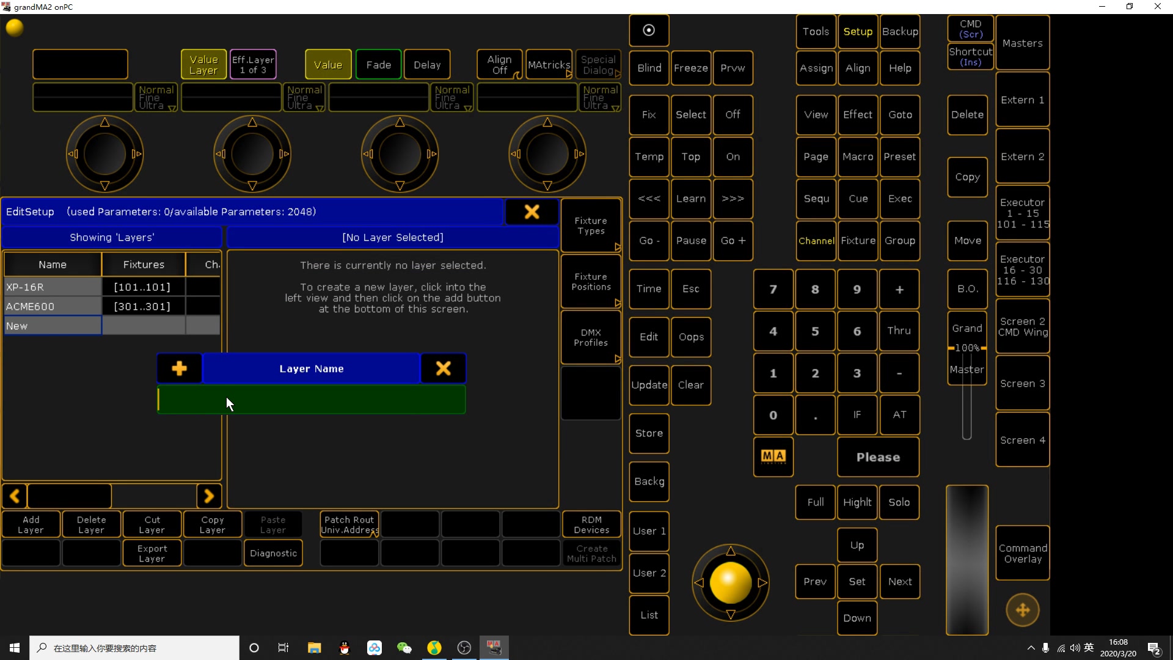Toggle the Freeze key

pyautogui.click(x=690, y=68)
